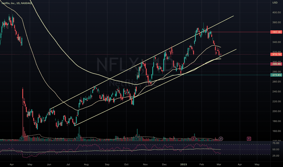
Task: Click the outlined future earnings E marker
Action: 249,139
